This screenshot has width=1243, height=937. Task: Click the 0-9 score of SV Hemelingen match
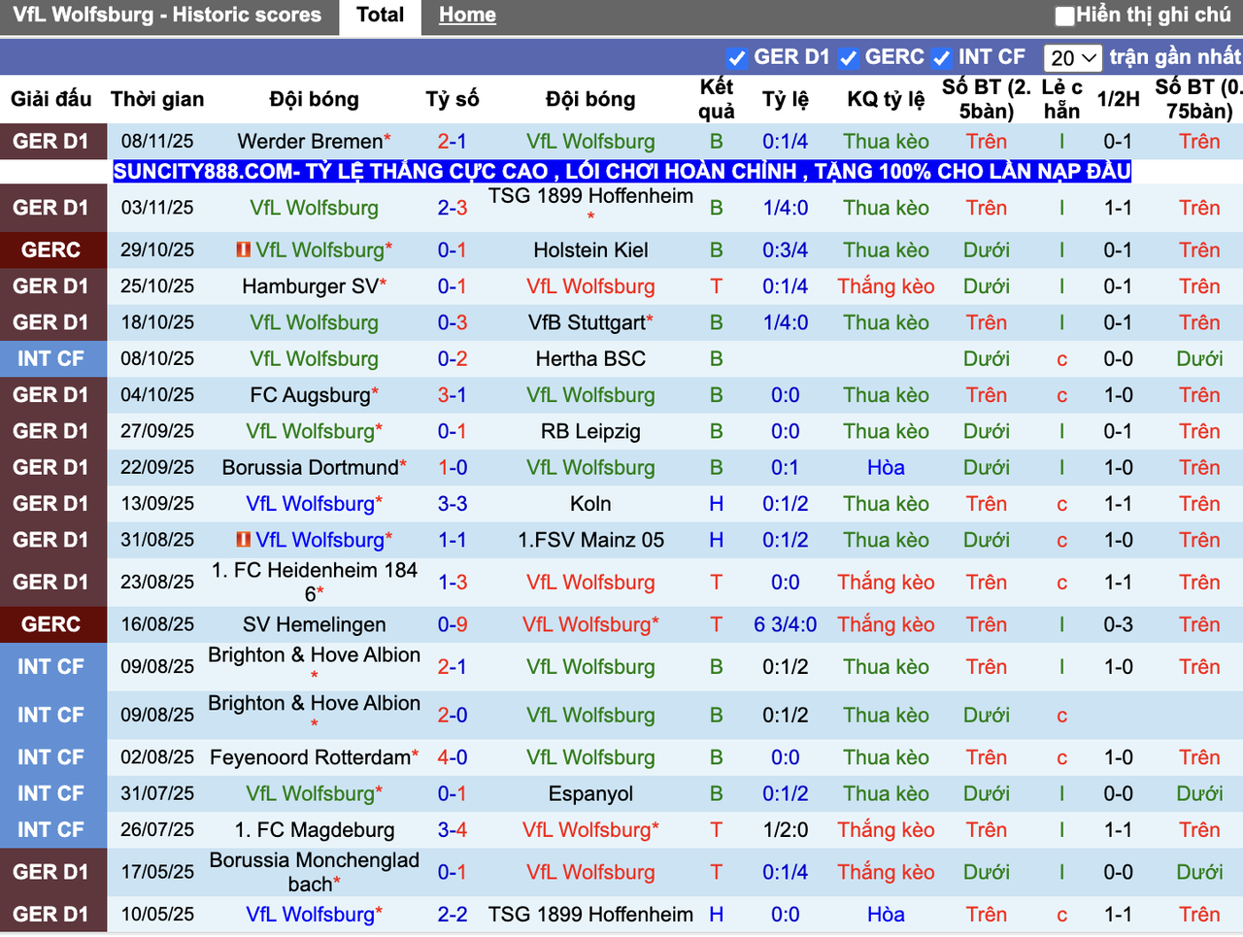click(452, 624)
